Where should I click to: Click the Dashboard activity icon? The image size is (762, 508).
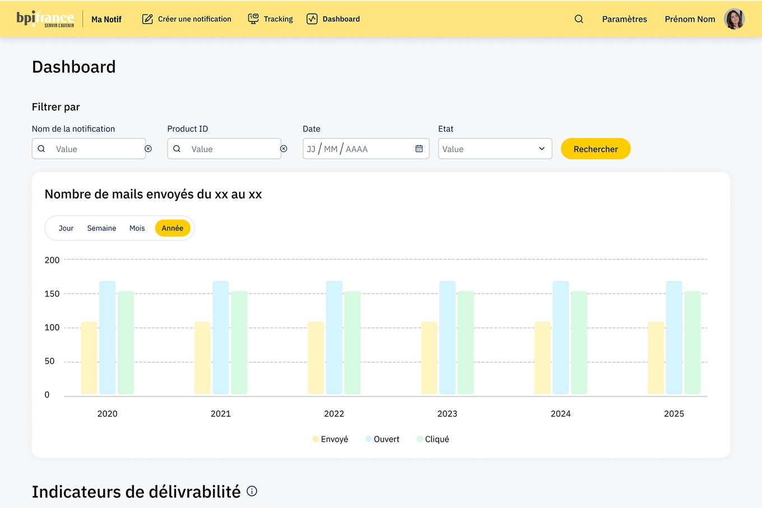312,19
